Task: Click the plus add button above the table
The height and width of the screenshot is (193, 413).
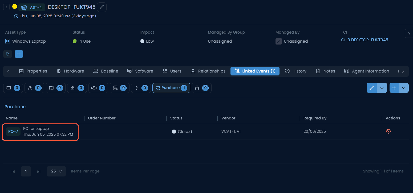Action: tap(394, 88)
